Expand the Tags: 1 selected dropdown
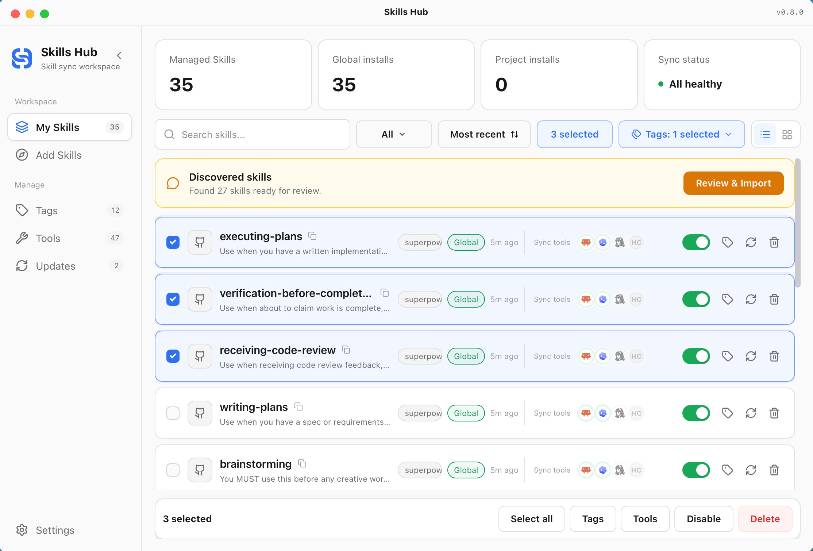Viewport: 813px width, 551px height. 682,134
